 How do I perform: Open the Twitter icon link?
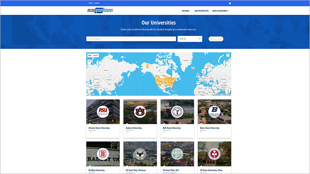230,3
